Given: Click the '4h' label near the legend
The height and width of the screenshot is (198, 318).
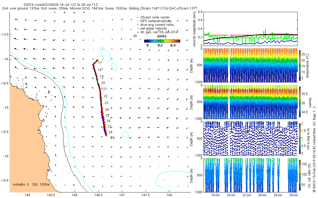Looking at the screenshot, I should point(135,36).
